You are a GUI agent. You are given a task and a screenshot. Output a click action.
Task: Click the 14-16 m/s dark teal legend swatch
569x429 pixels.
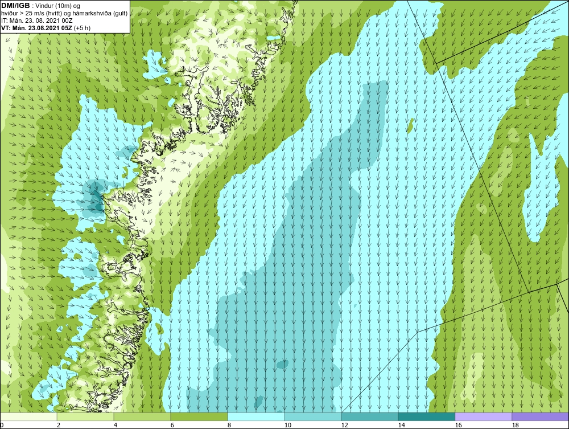pos(426,416)
